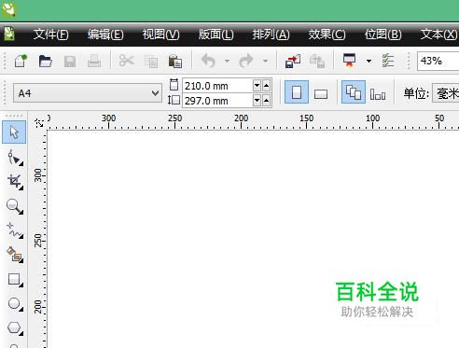
Task: Select the Shape edit tool
Action: coord(15,158)
